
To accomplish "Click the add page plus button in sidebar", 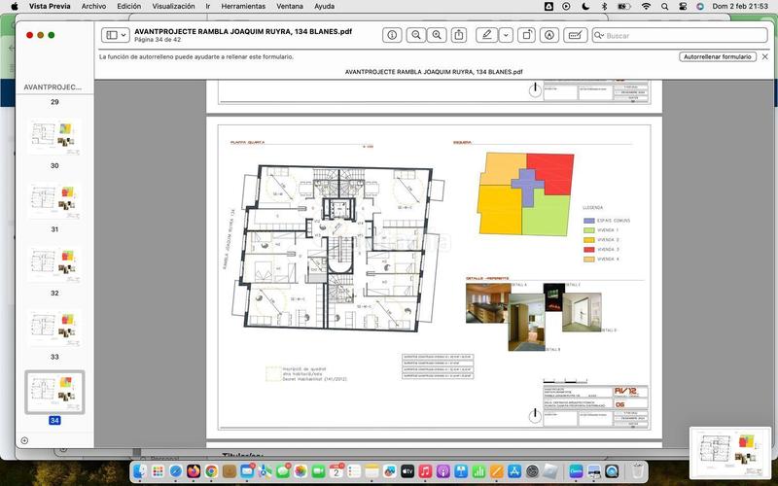I will click(x=24, y=440).
